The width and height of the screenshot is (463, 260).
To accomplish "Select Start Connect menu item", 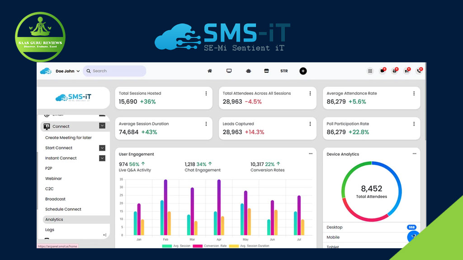I will click(59, 148).
